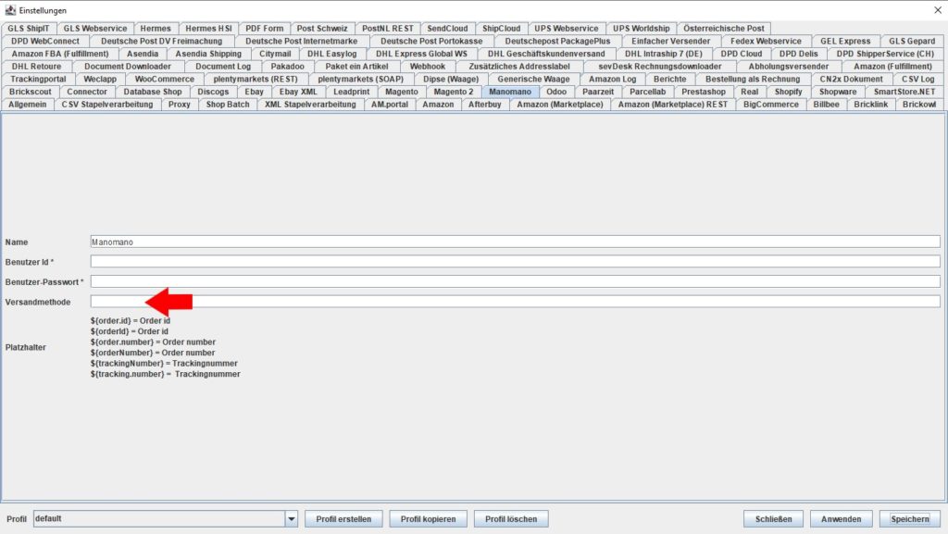This screenshot has height=534, width=948.
Task: Switch to the Citymail tab
Action: (x=275, y=54)
